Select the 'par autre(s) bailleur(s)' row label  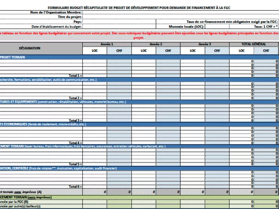coord(20,206)
